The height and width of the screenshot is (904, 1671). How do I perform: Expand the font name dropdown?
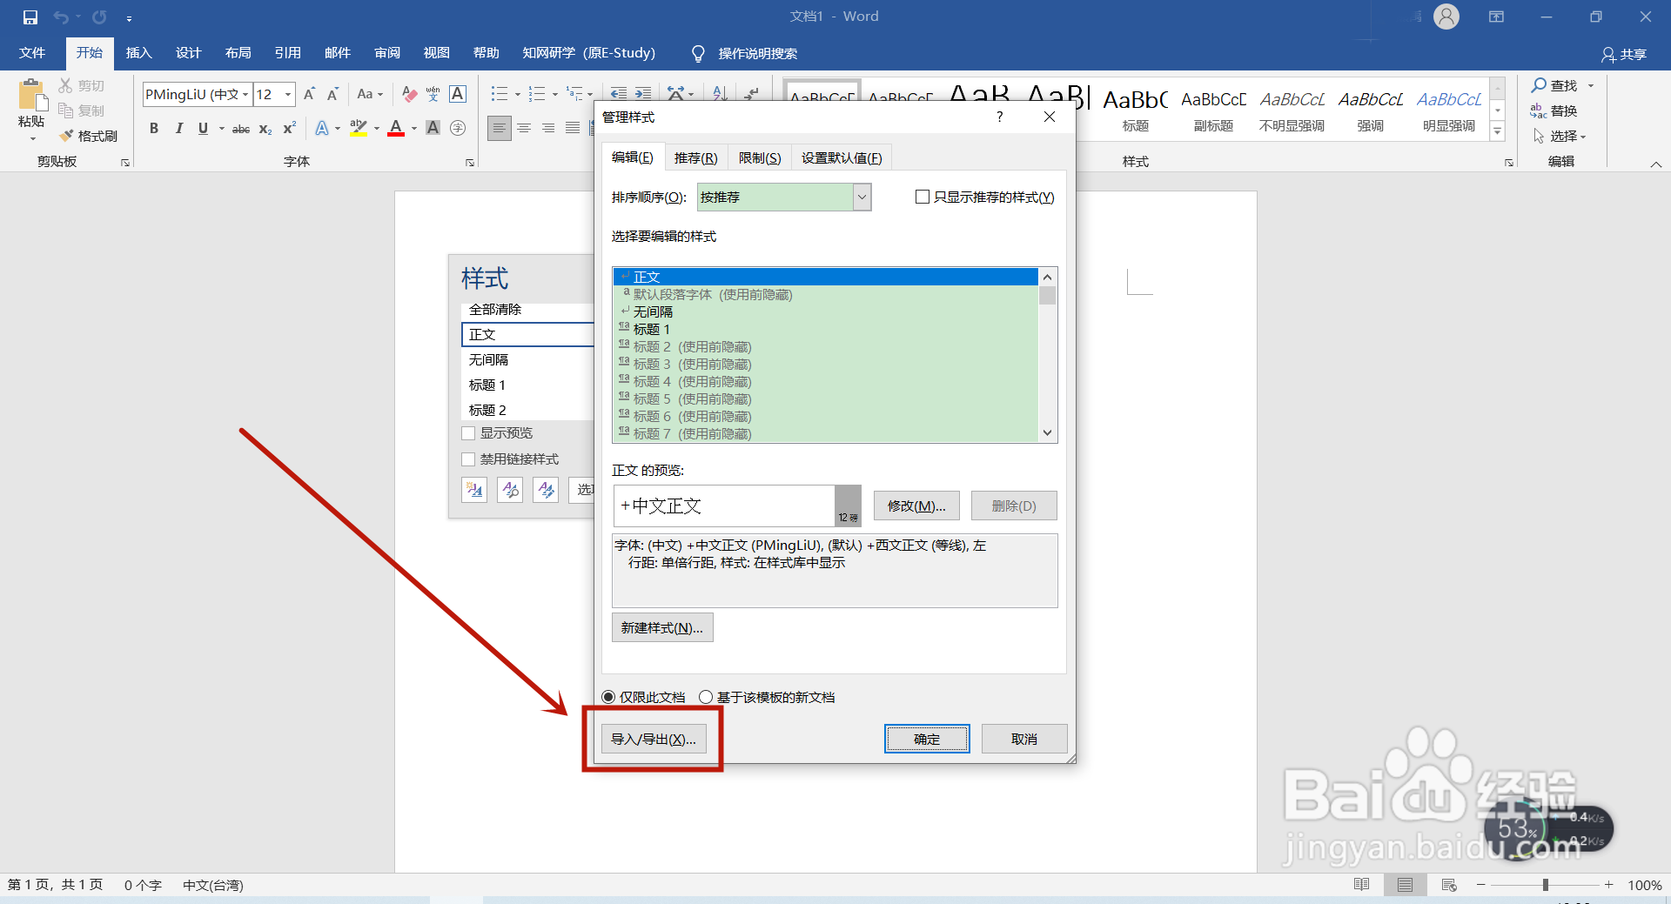pos(246,94)
